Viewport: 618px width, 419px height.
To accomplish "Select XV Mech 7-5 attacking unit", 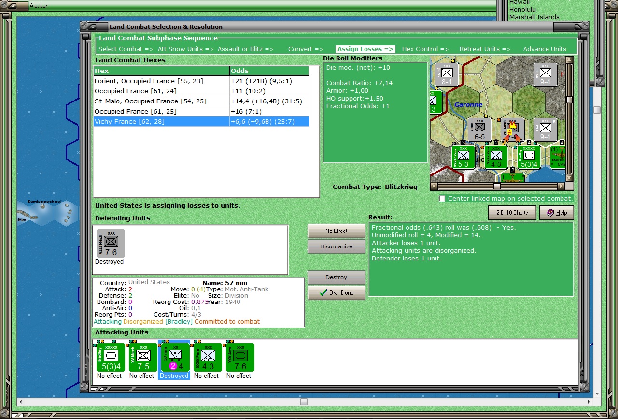I will tap(142, 358).
